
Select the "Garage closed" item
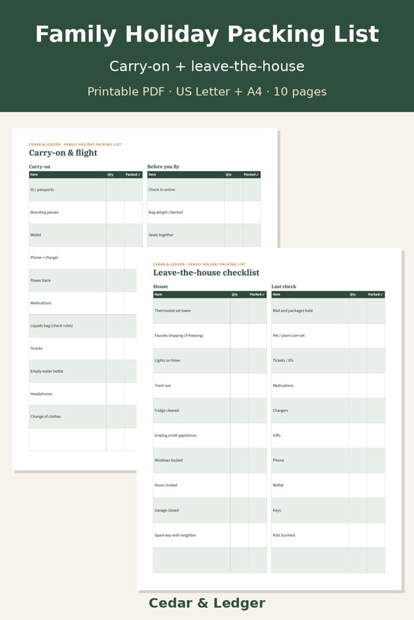[x=166, y=510]
